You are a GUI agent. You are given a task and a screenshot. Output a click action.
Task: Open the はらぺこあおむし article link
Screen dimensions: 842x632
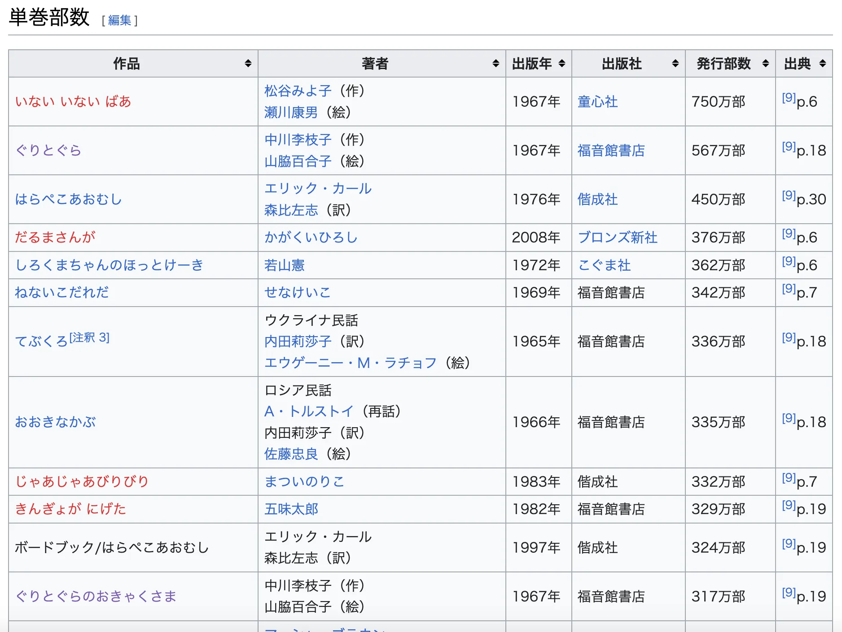tap(68, 199)
